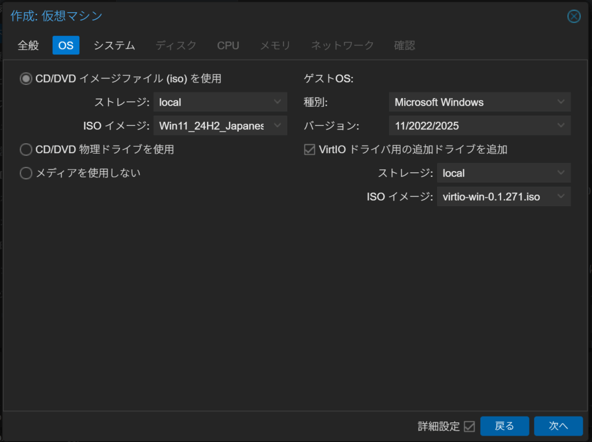Switch to the 全般 tab

28,45
